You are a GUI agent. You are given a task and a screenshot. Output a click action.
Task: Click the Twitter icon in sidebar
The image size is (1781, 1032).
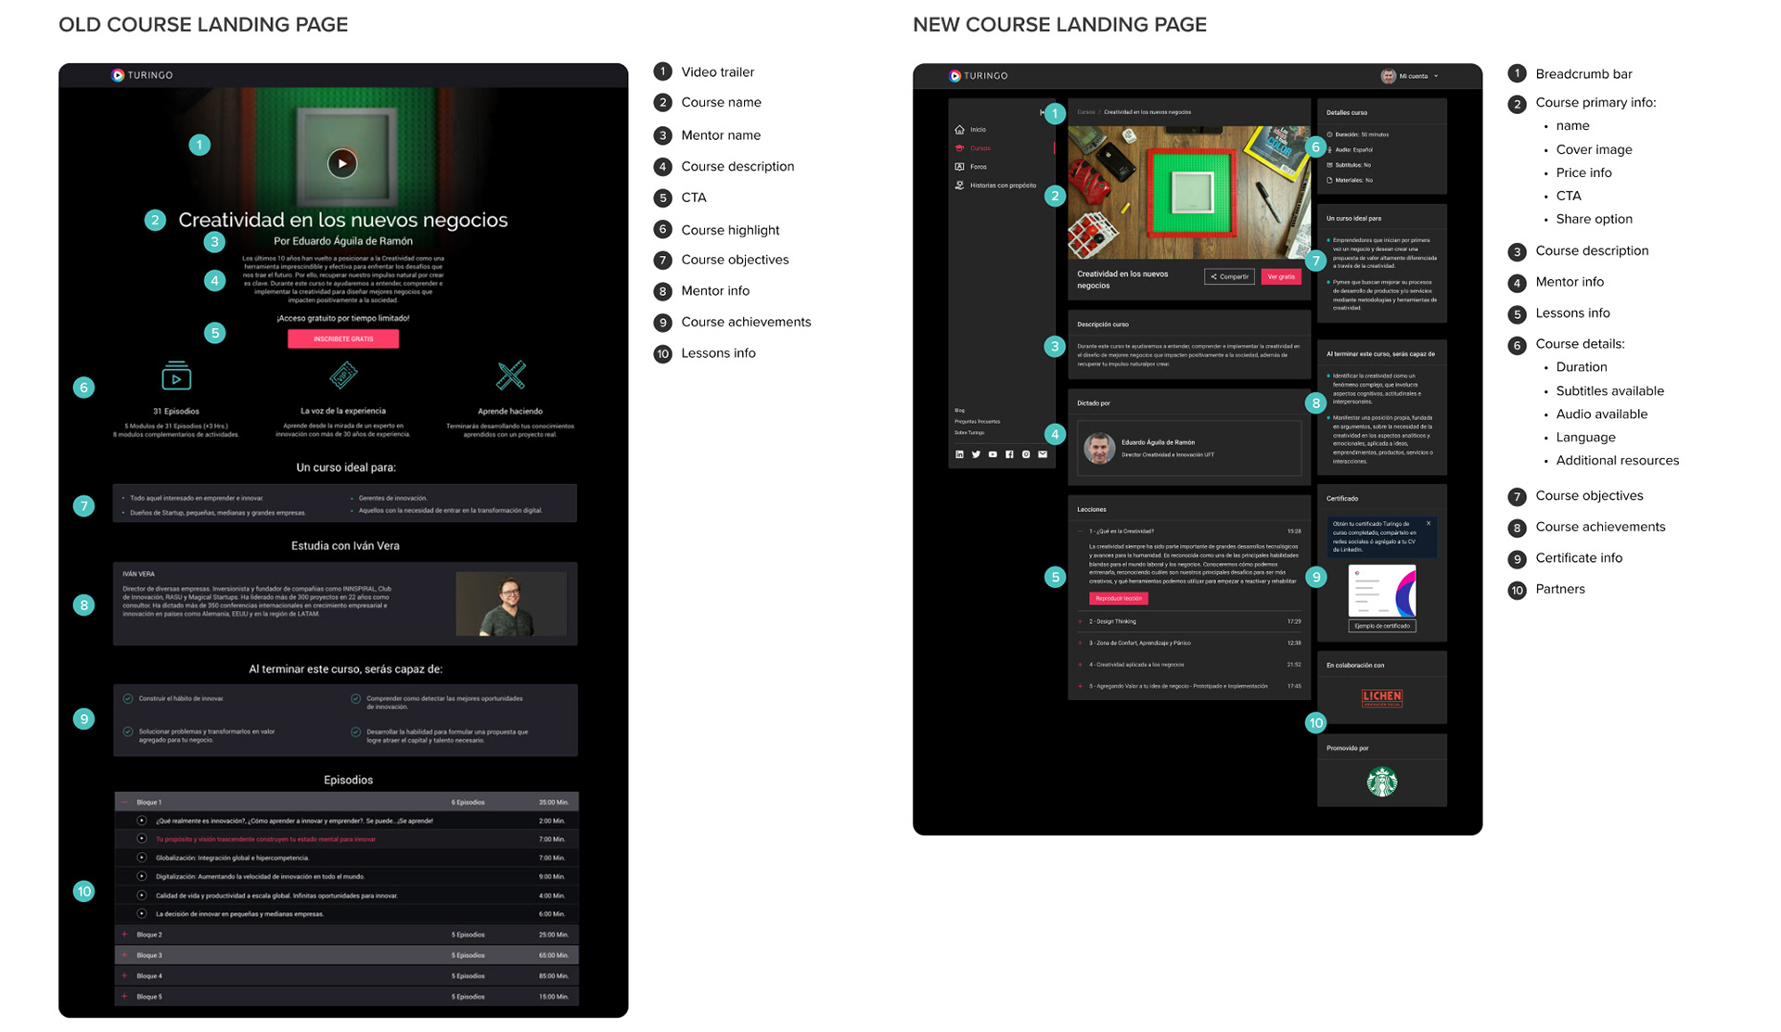point(976,454)
